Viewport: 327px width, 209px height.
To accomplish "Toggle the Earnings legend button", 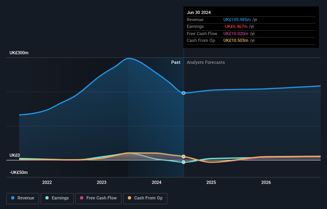I will 57,198.
